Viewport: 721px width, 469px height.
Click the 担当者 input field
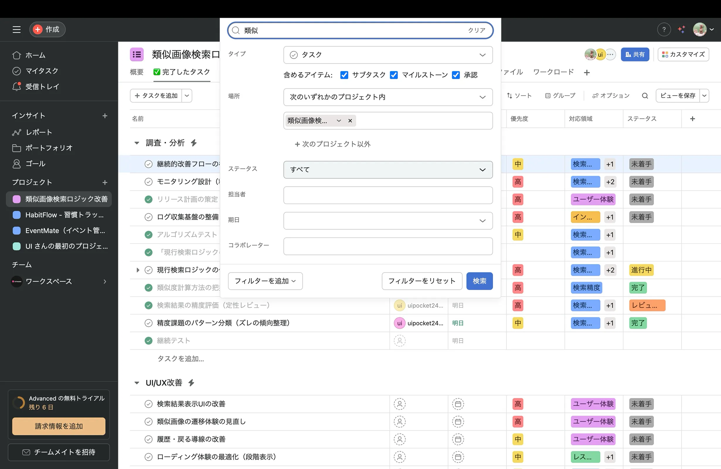click(388, 195)
